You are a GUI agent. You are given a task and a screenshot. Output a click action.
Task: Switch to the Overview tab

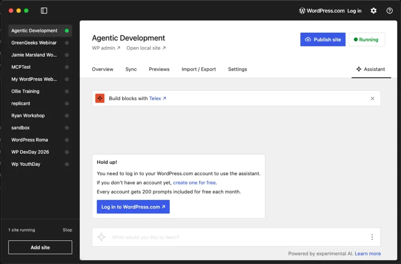(103, 69)
